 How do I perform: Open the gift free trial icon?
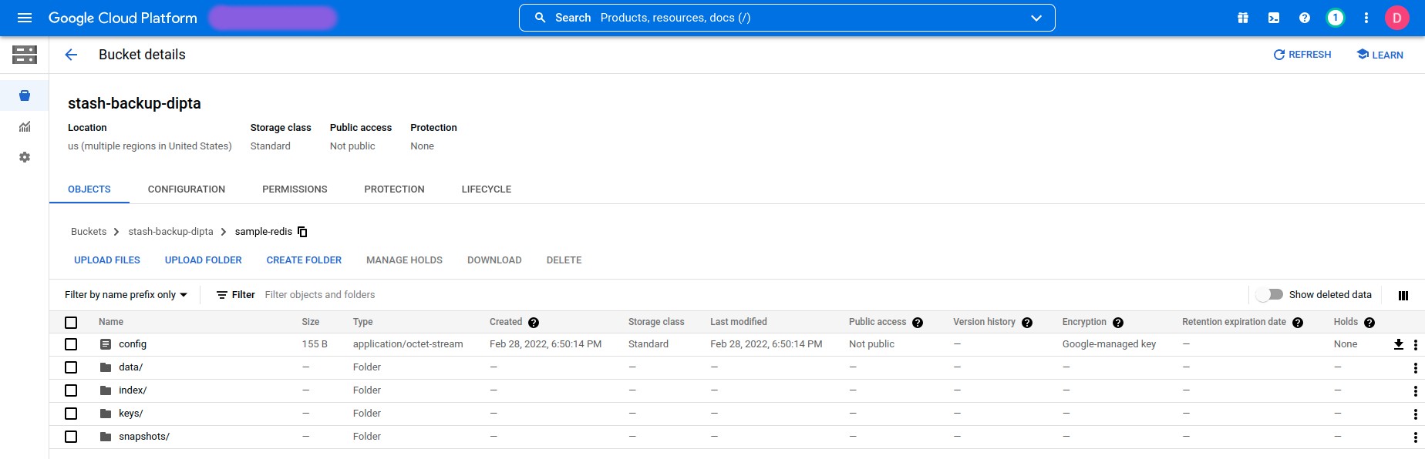(x=1243, y=18)
